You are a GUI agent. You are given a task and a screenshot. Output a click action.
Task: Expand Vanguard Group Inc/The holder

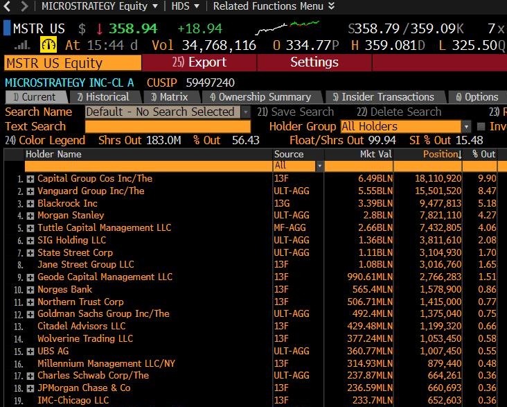tap(30, 191)
